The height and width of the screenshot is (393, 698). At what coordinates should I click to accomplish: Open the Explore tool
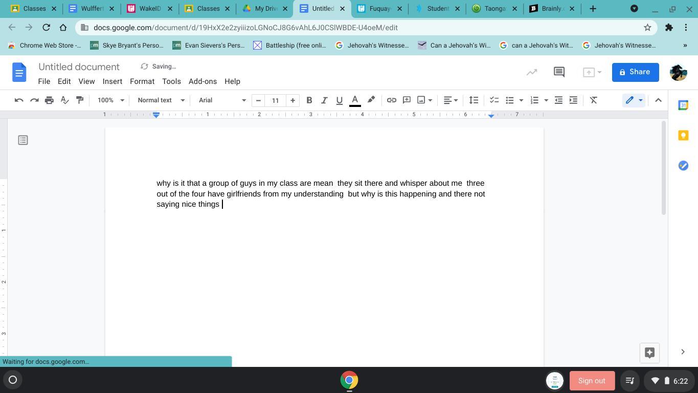pos(649,353)
